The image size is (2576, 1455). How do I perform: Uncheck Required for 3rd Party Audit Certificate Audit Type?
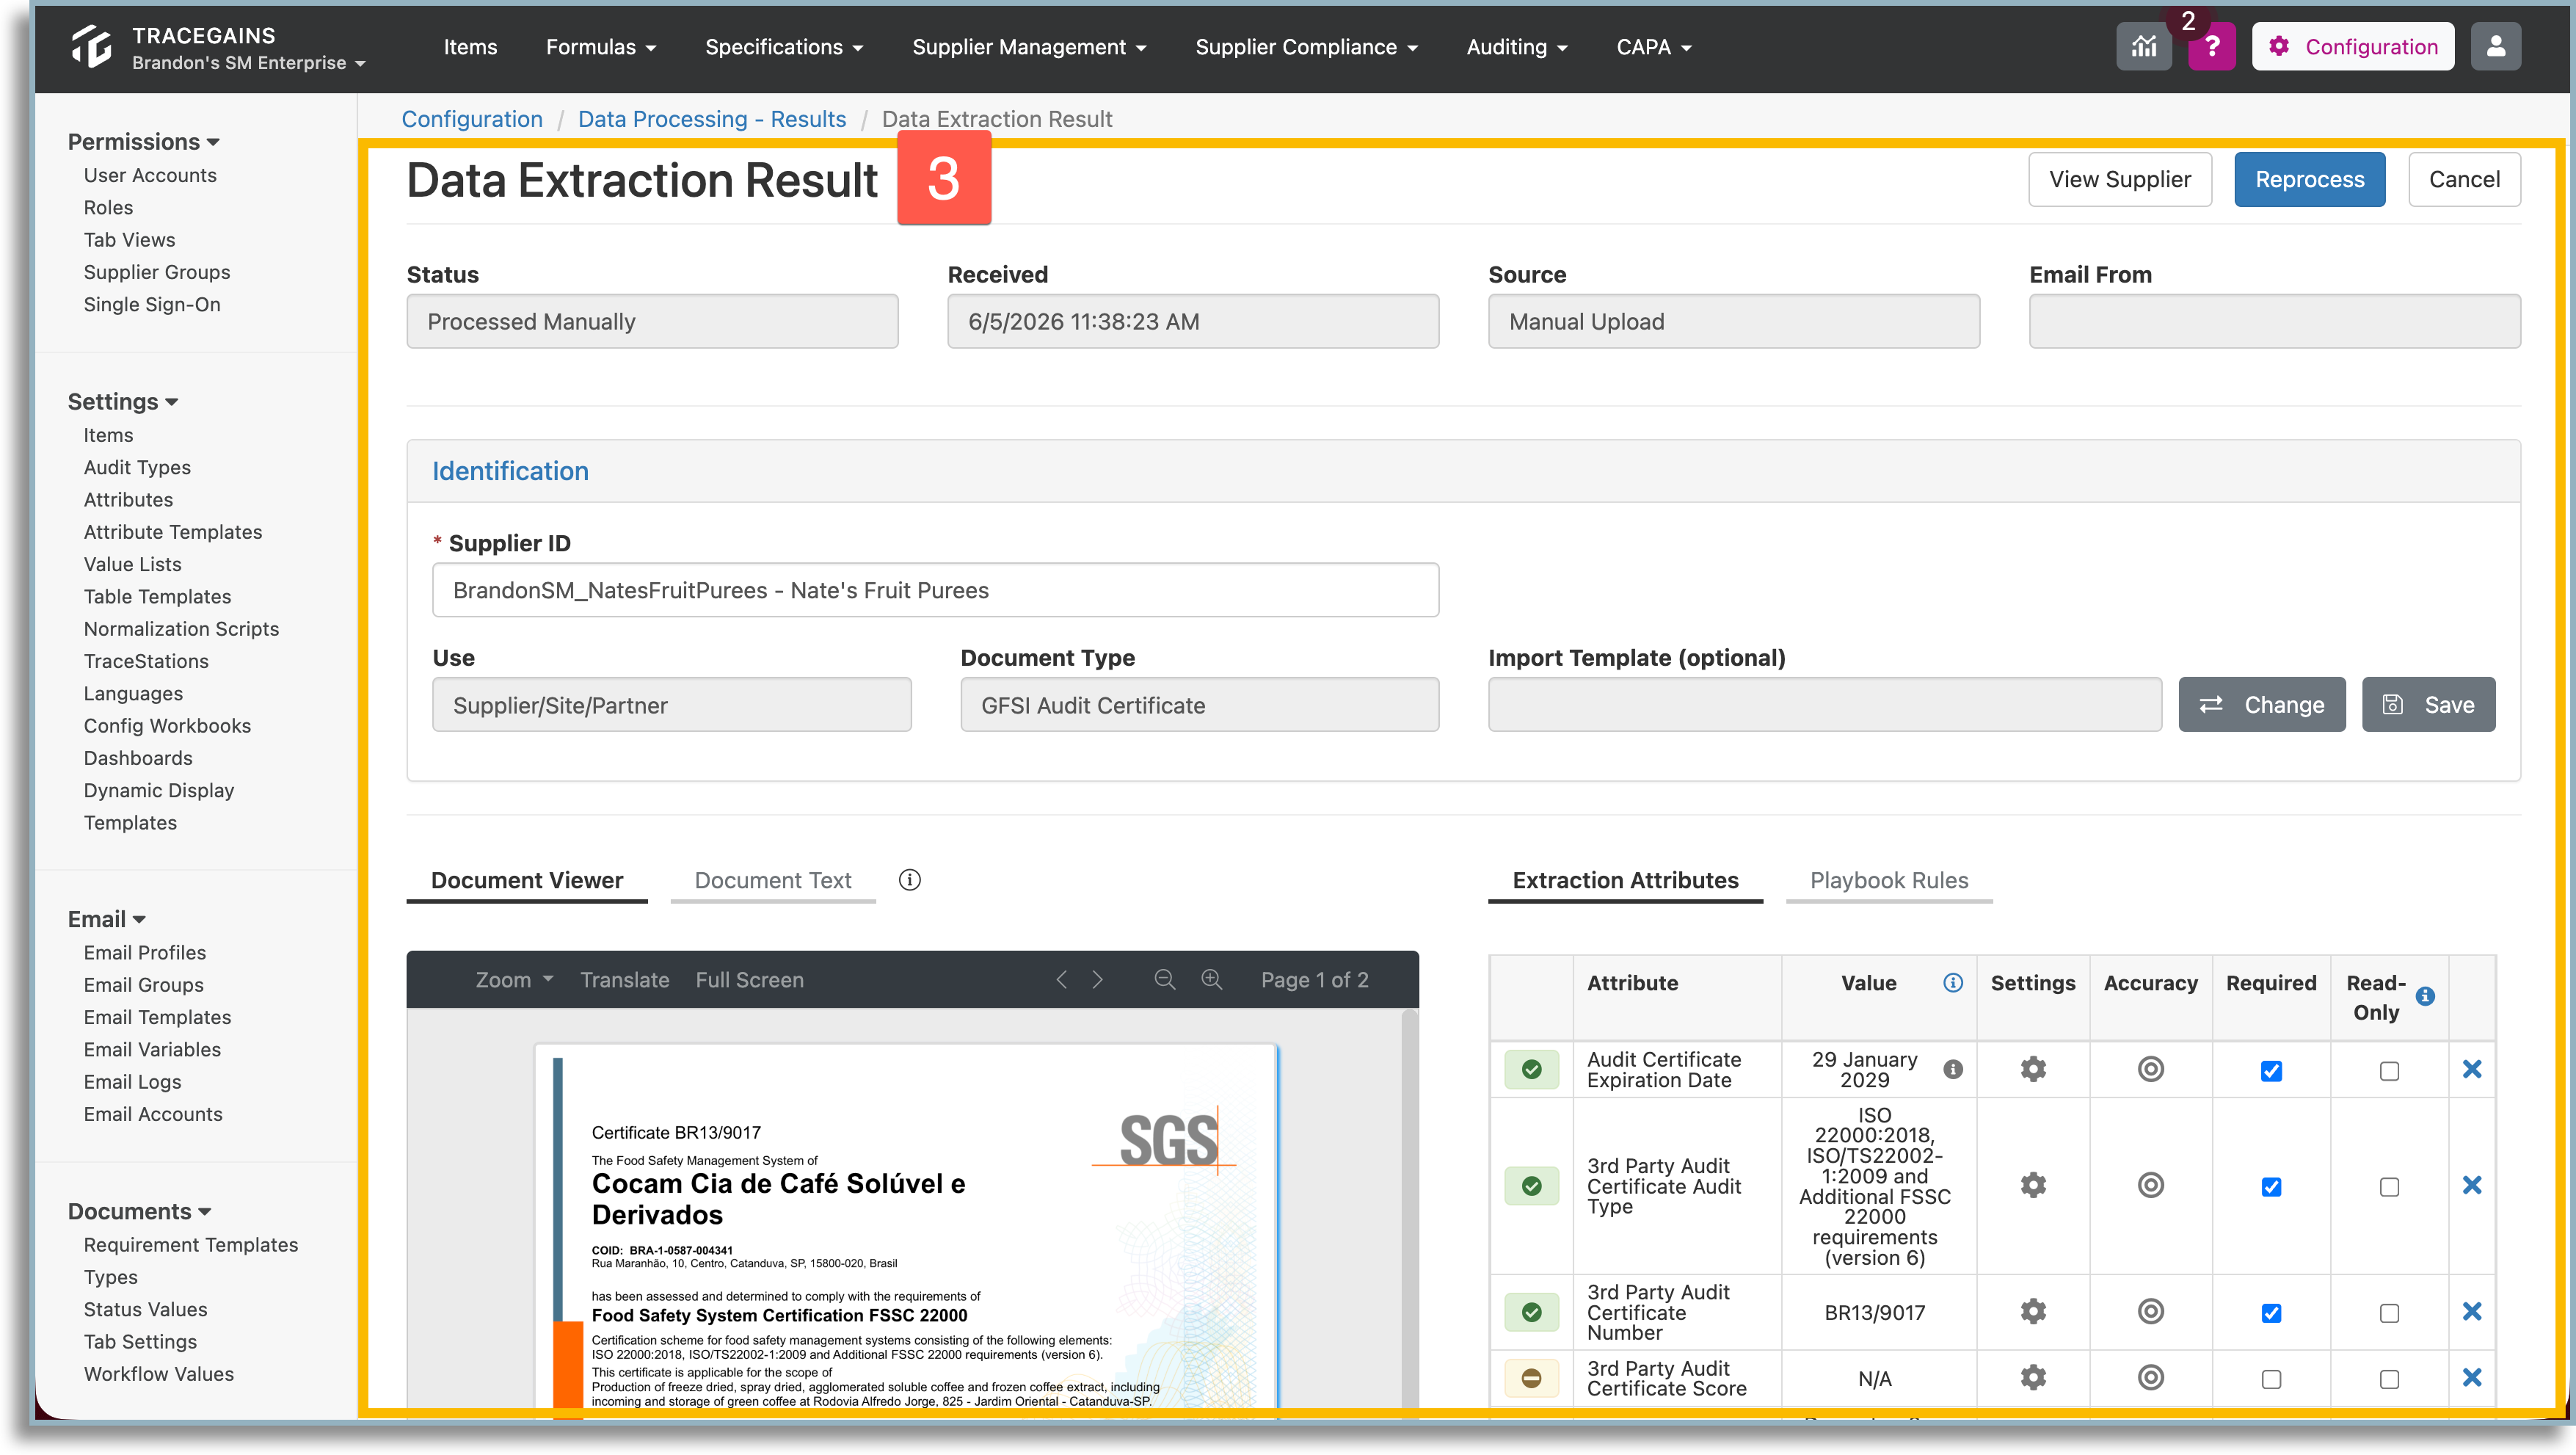click(x=2271, y=1187)
